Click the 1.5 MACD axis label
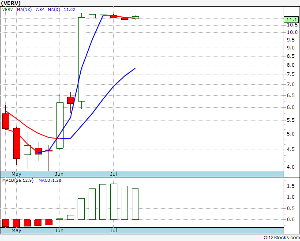 pos(291,186)
